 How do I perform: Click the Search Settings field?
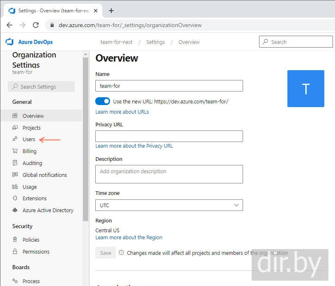click(x=41, y=87)
